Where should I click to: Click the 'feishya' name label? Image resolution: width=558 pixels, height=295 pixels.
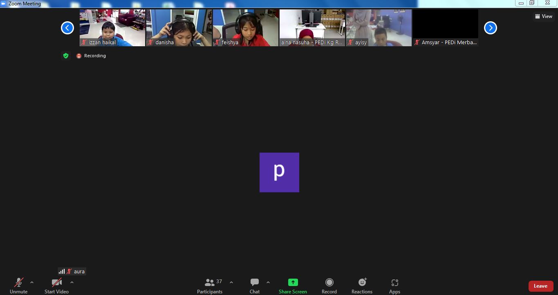230,42
